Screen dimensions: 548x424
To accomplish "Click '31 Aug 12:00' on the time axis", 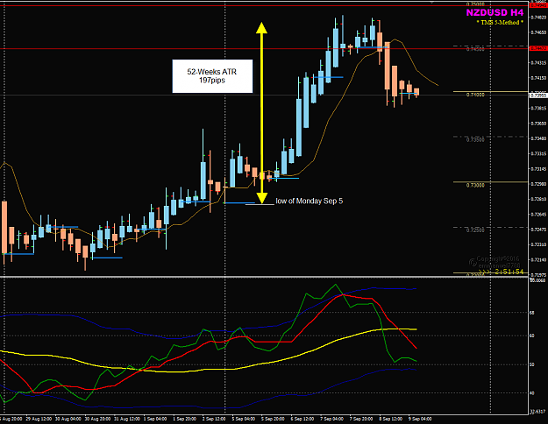I will (x=127, y=419).
